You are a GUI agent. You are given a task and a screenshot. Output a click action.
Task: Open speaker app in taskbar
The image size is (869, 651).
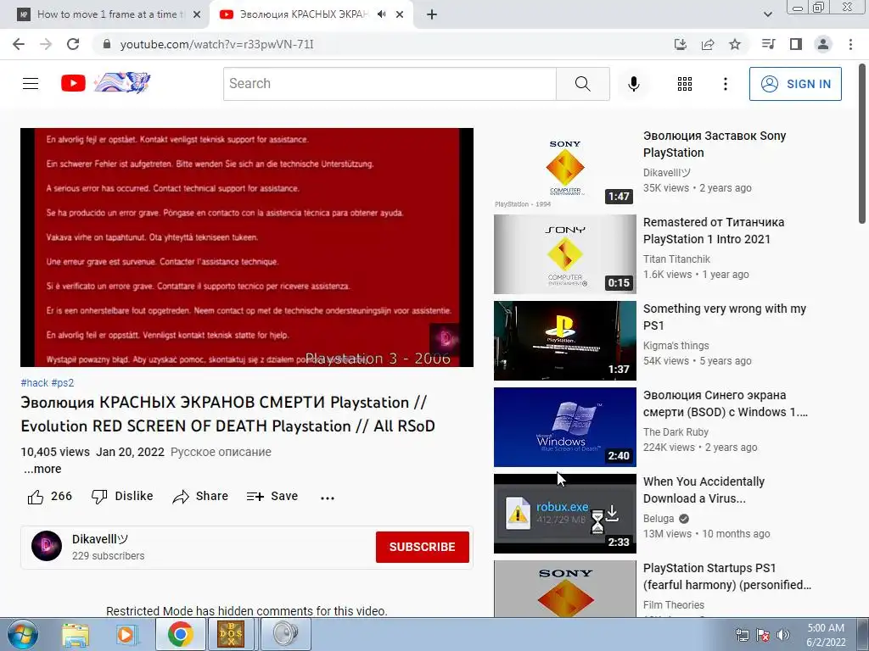tap(285, 634)
